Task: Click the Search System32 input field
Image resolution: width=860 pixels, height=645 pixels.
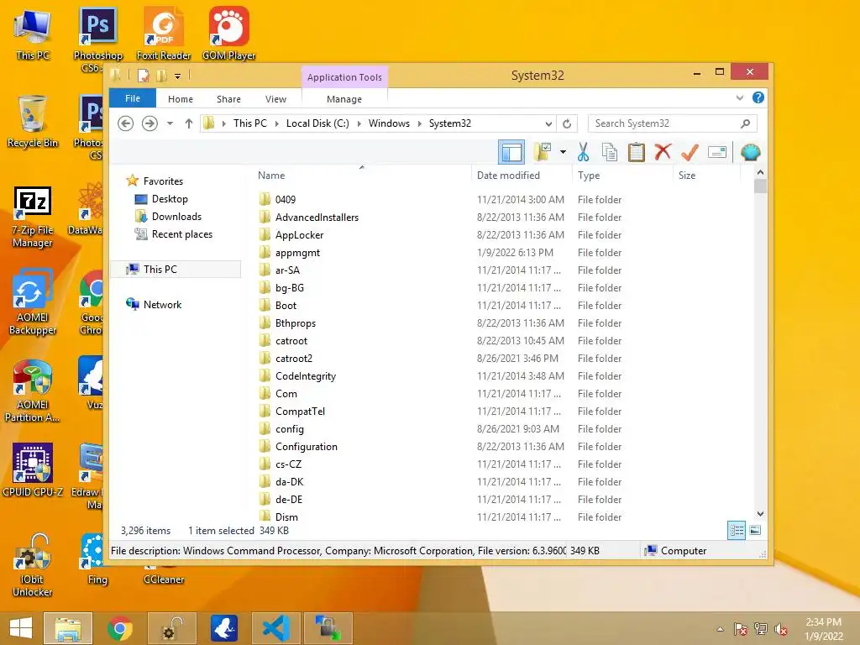Action: pos(673,123)
